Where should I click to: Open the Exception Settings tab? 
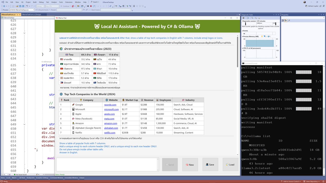[42, 178]
